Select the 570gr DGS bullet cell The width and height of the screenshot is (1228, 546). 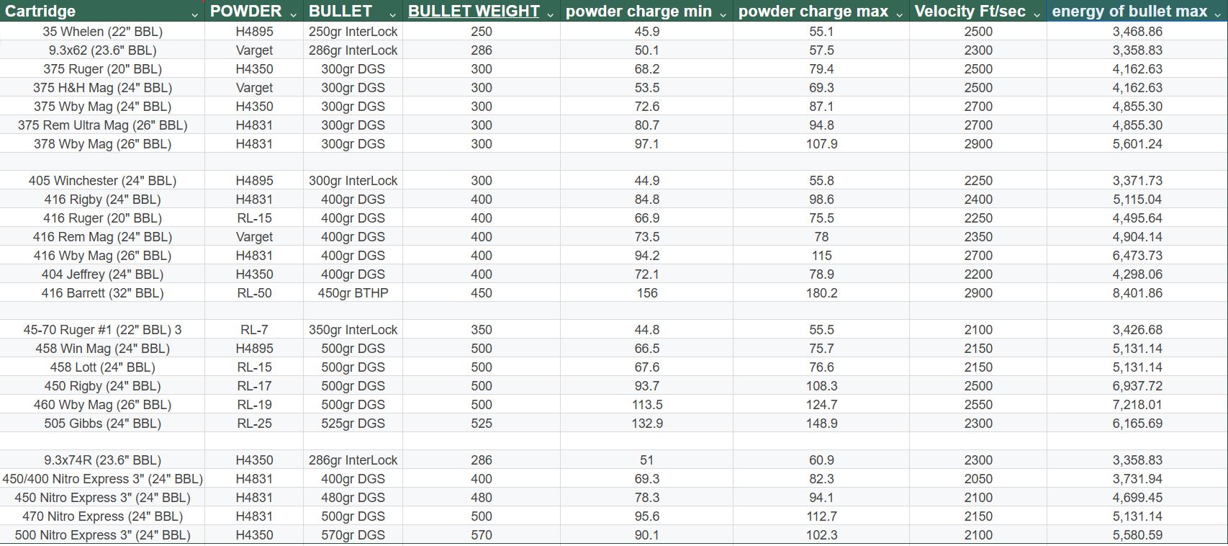[353, 535]
